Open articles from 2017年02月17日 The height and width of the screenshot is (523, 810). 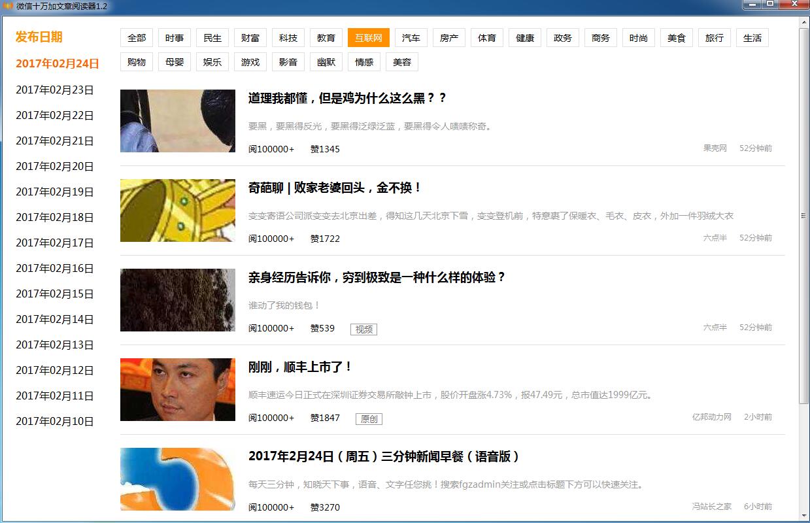tap(55, 243)
